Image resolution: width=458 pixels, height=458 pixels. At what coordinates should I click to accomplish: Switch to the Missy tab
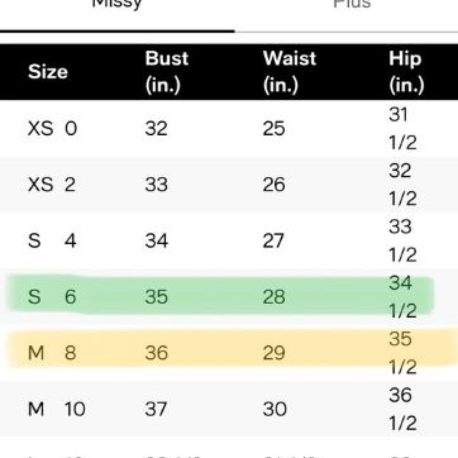coord(117,5)
